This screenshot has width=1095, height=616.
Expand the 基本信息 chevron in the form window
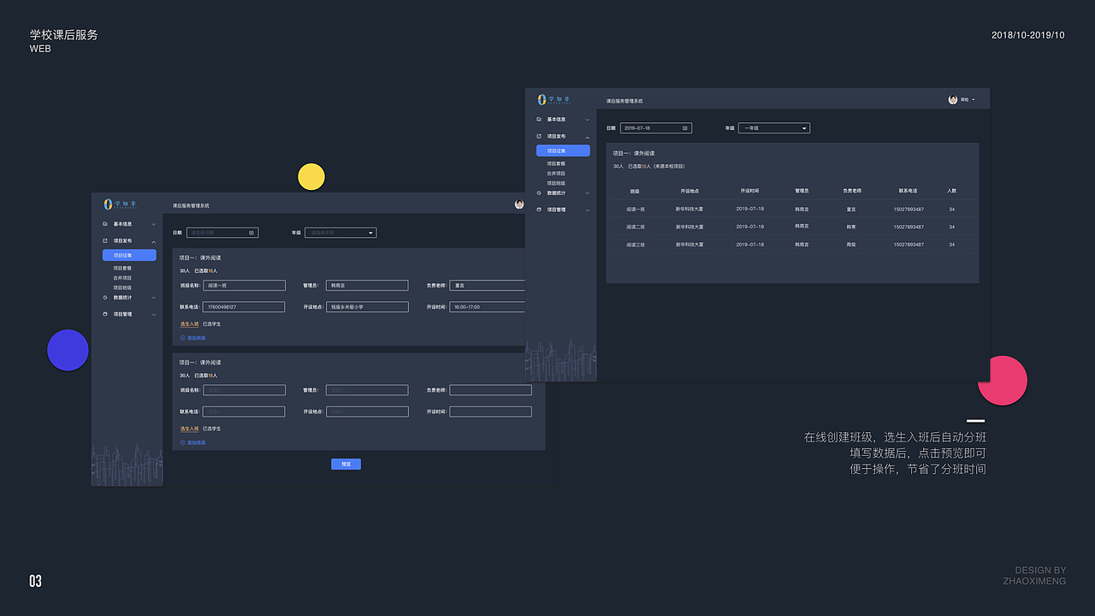(154, 224)
